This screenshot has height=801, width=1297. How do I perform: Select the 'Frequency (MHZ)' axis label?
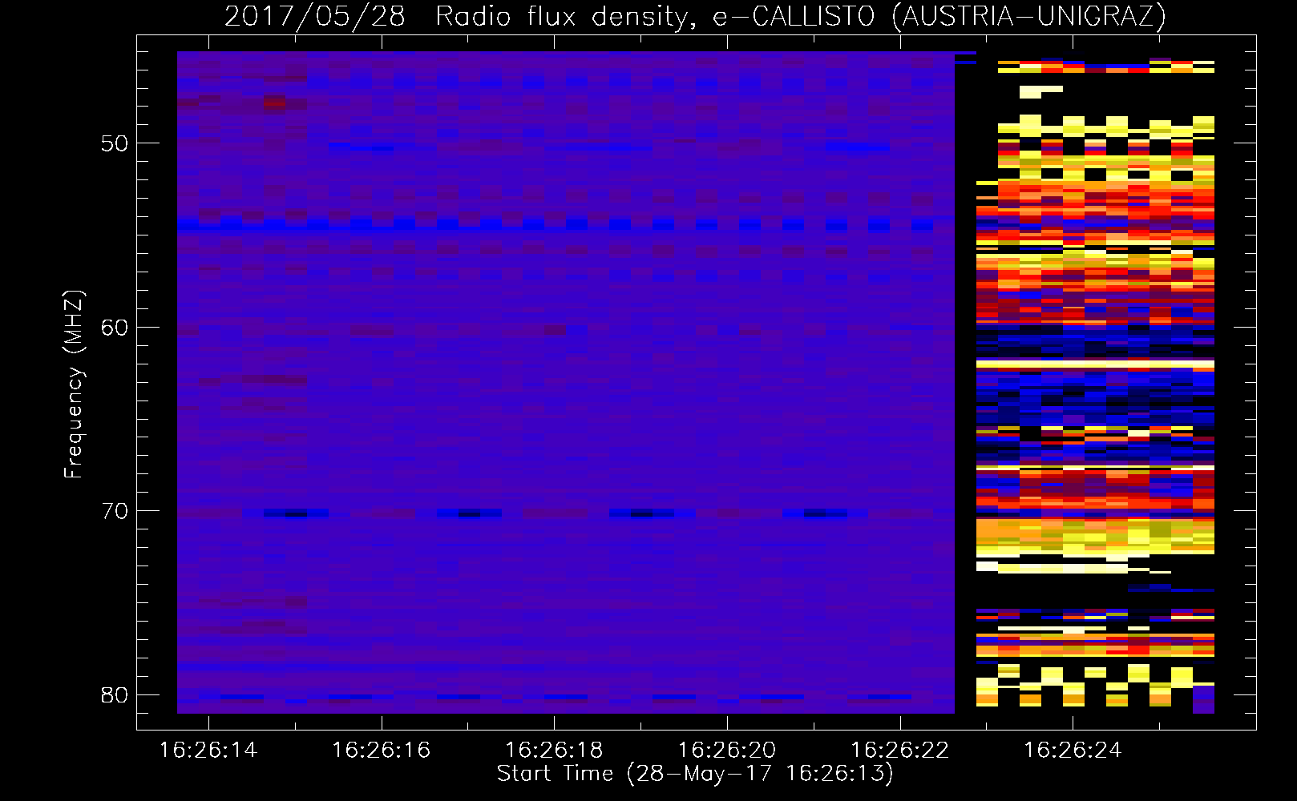73,384
